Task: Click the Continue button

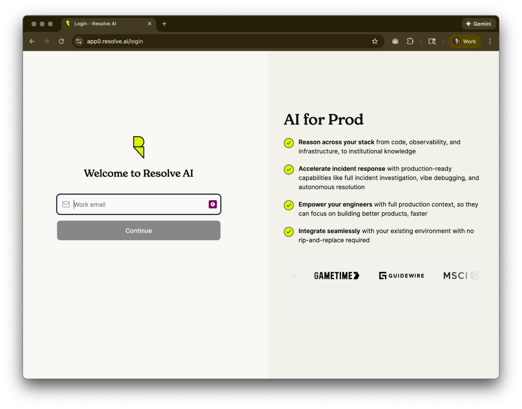Action: (x=139, y=230)
